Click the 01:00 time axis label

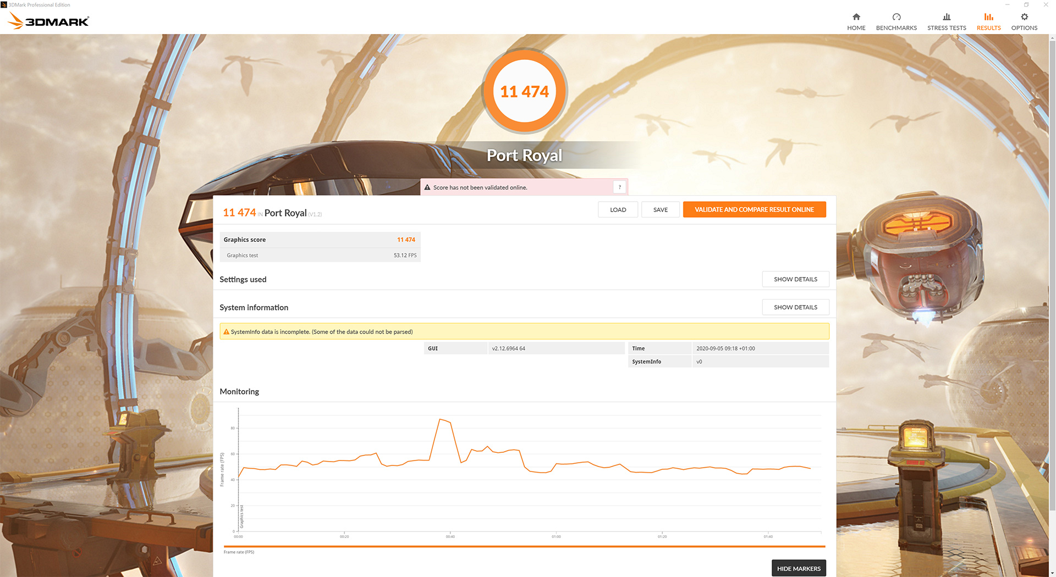pos(556,536)
